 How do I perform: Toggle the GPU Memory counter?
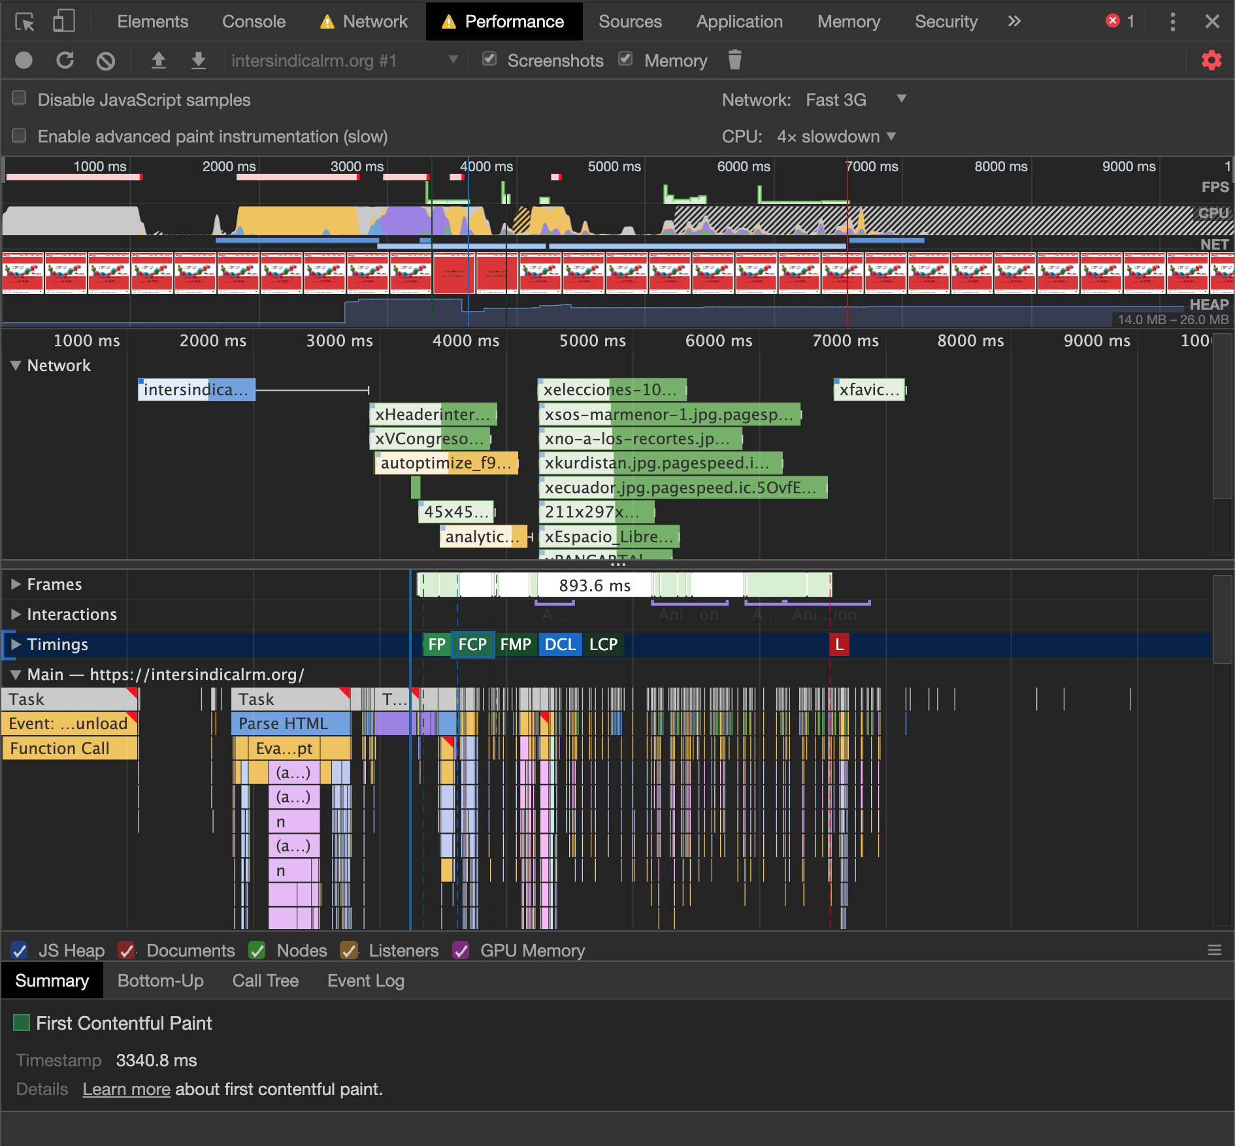click(x=461, y=951)
